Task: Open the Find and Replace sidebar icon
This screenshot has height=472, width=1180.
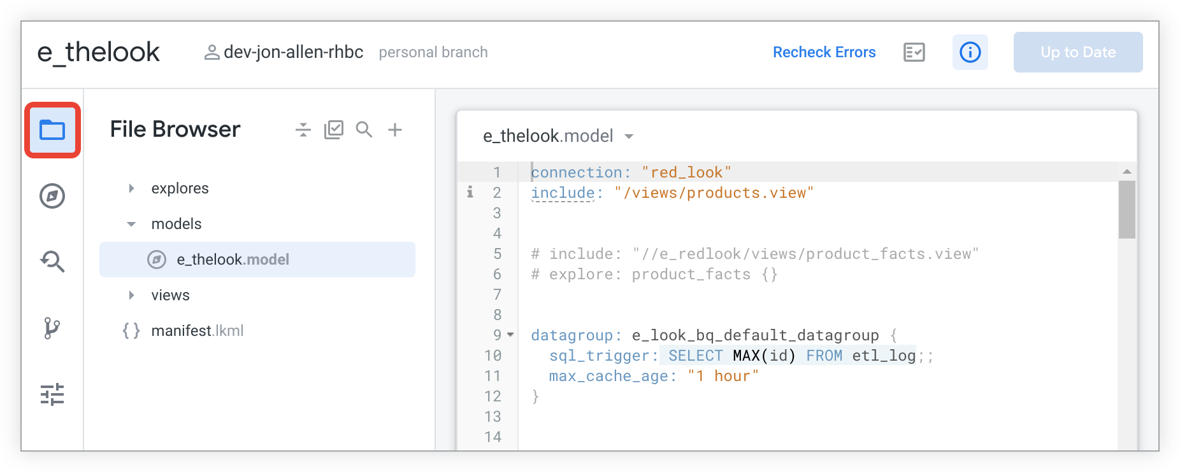Action: coord(52,261)
